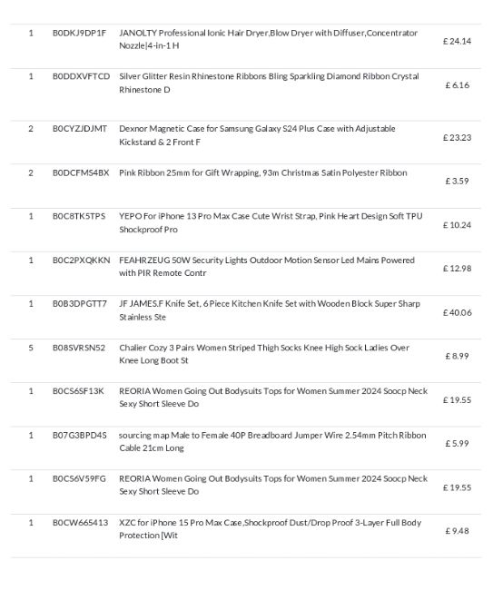
Task: Open the Silver Glitter Resin Rhinestone Ribbons item
Action: [269, 83]
